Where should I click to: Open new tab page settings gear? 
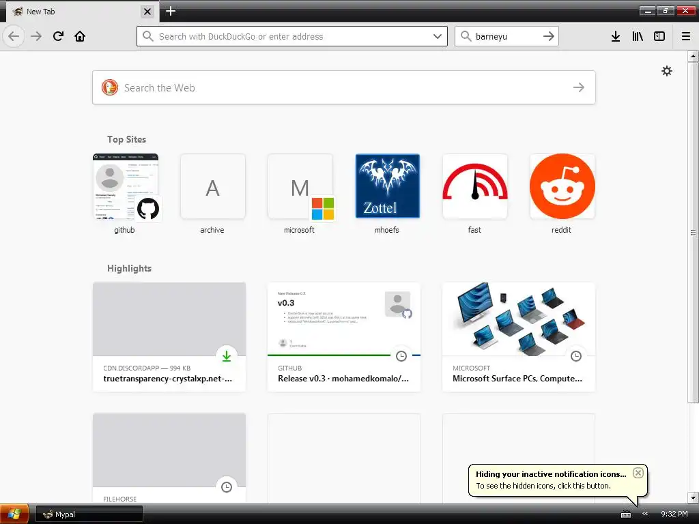(x=666, y=71)
